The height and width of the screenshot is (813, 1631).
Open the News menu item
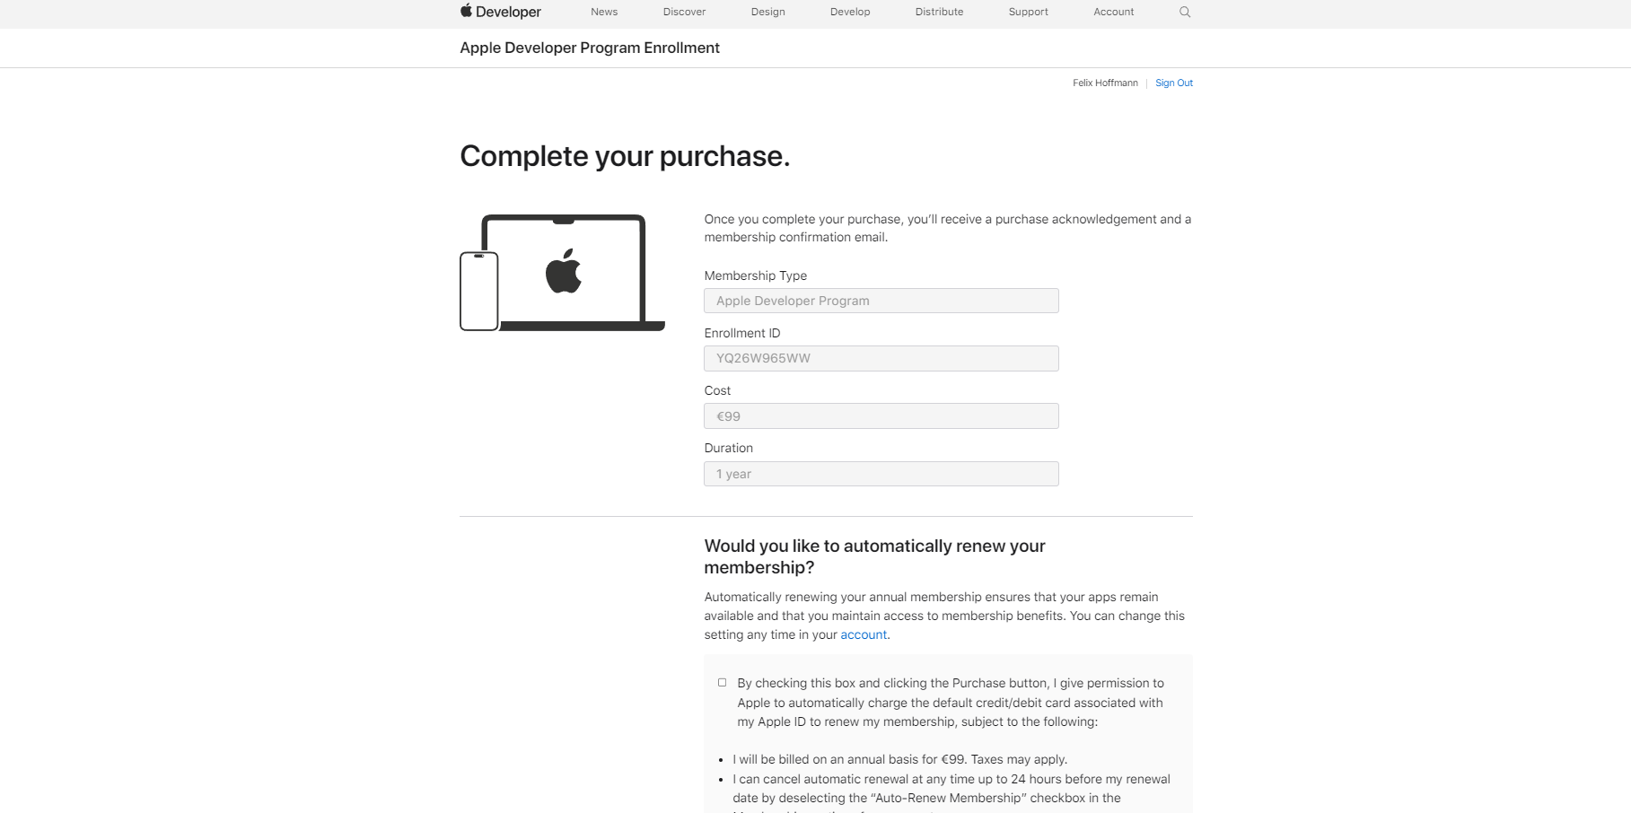(x=604, y=12)
